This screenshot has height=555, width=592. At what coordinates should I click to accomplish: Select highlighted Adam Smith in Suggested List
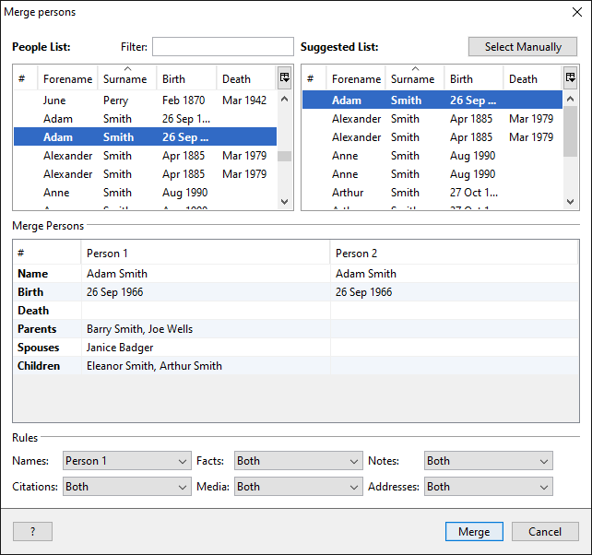432,100
